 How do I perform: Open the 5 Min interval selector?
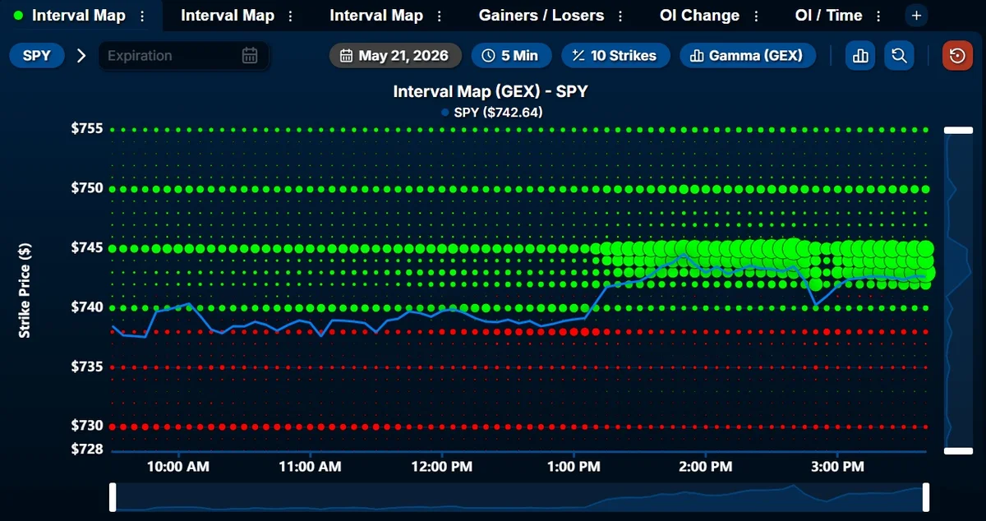click(x=510, y=56)
